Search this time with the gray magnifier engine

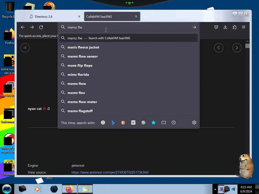click(x=143, y=123)
